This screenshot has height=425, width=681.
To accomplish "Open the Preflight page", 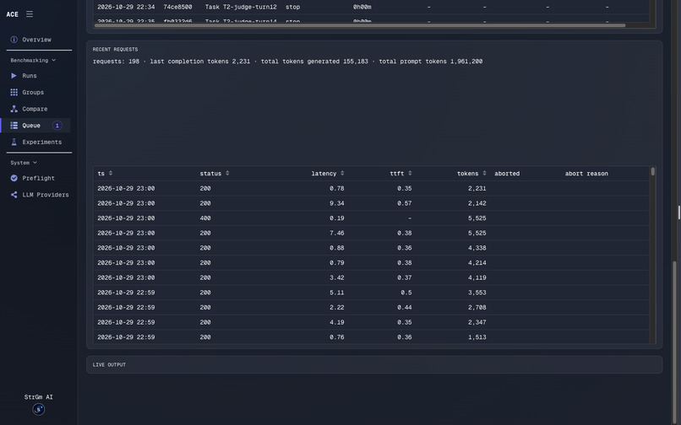I will coord(38,178).
